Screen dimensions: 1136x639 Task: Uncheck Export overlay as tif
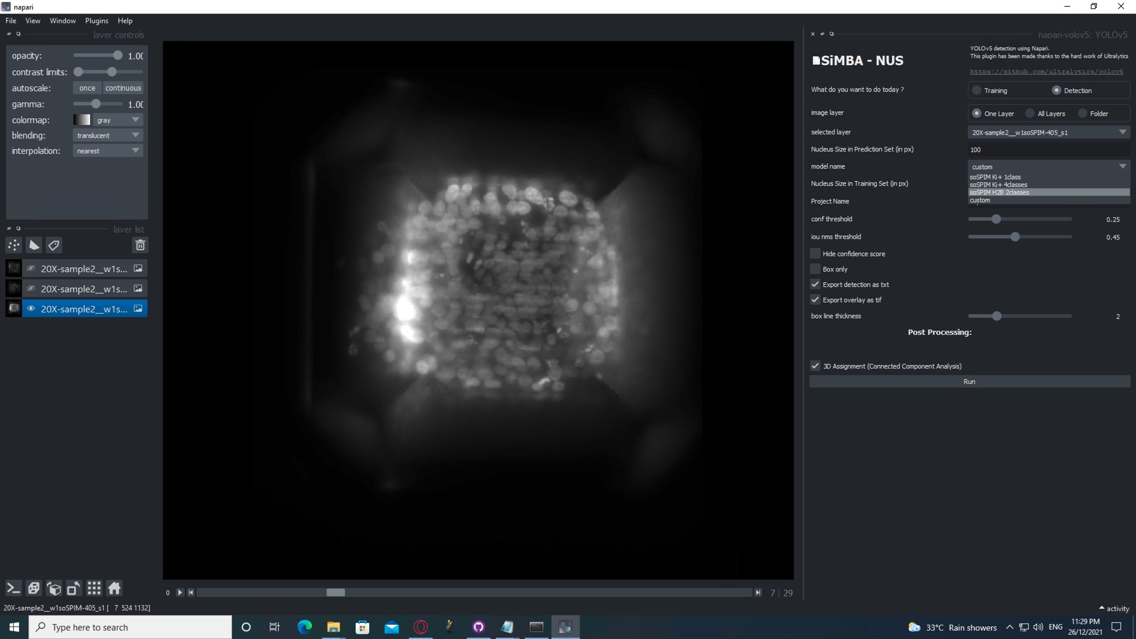pyautogui.click(x=815, y=300)
